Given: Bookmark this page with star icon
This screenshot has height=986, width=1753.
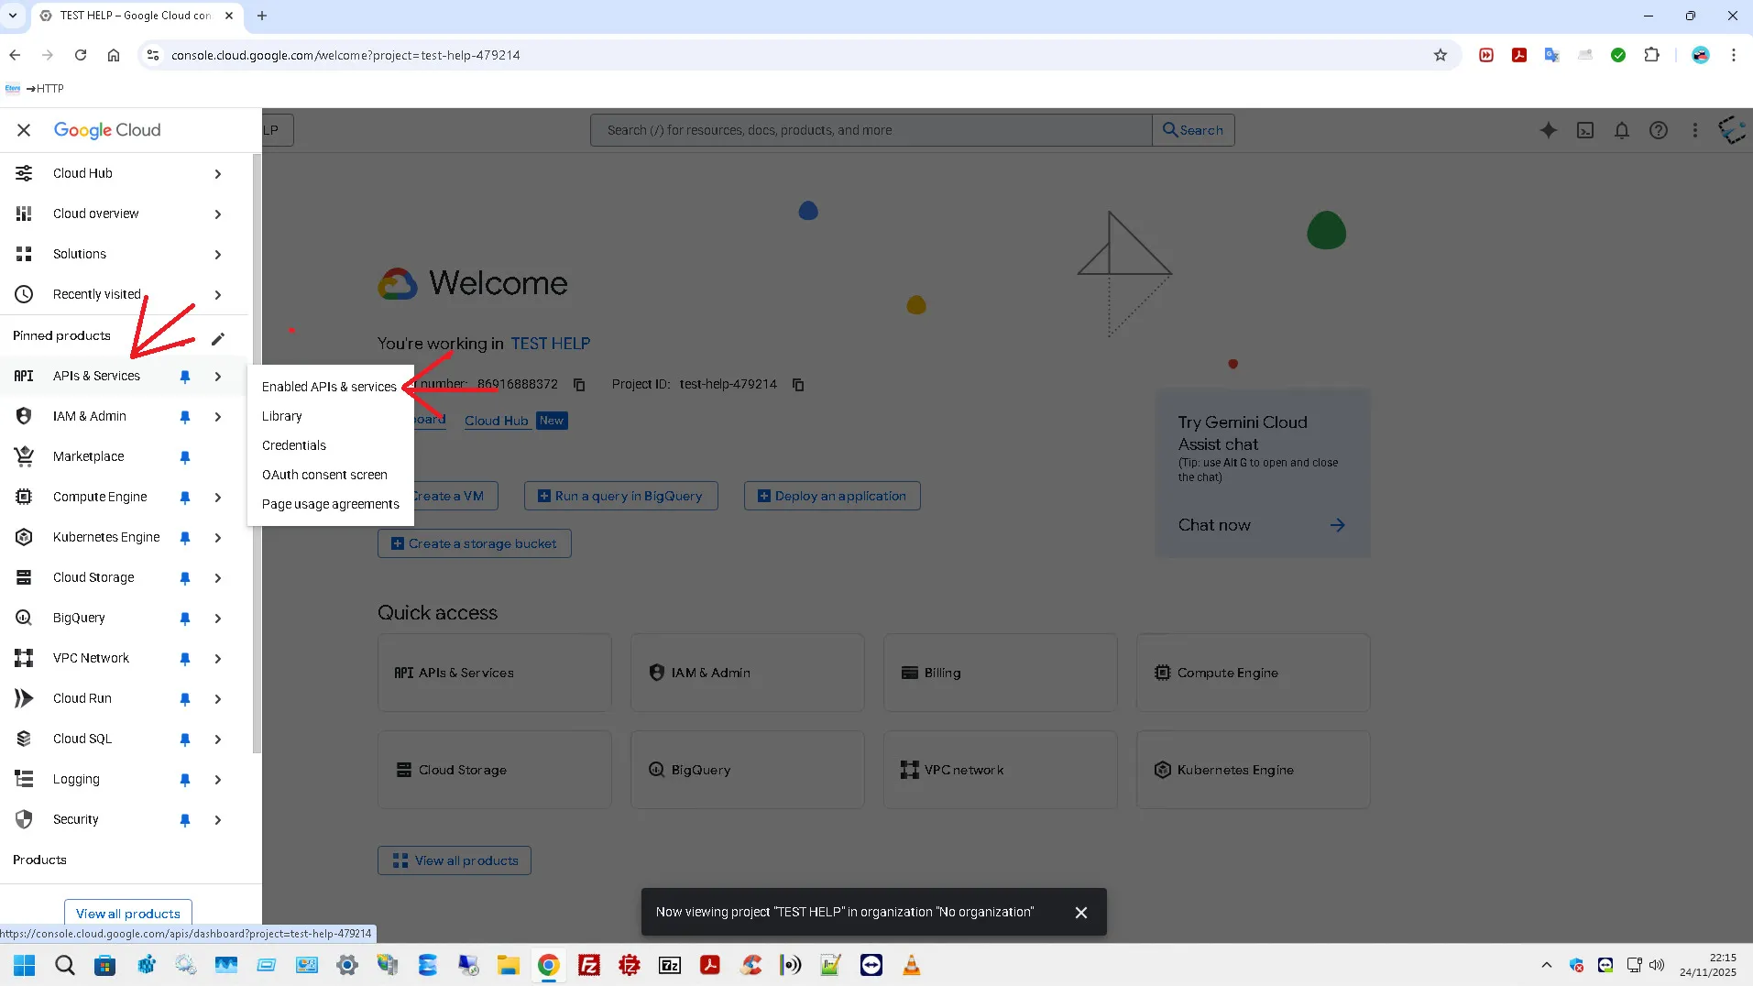Looking at the screenshot, I should coord(1440,55).
